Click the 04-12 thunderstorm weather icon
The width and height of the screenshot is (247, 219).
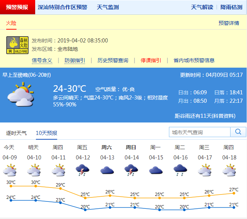point(82,170)
